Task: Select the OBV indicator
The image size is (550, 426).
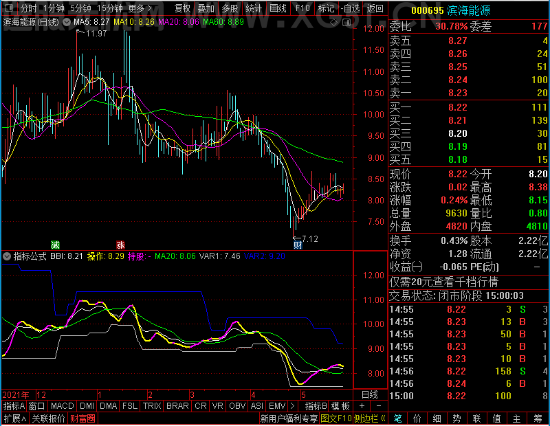Action: (x=237, y=406)
